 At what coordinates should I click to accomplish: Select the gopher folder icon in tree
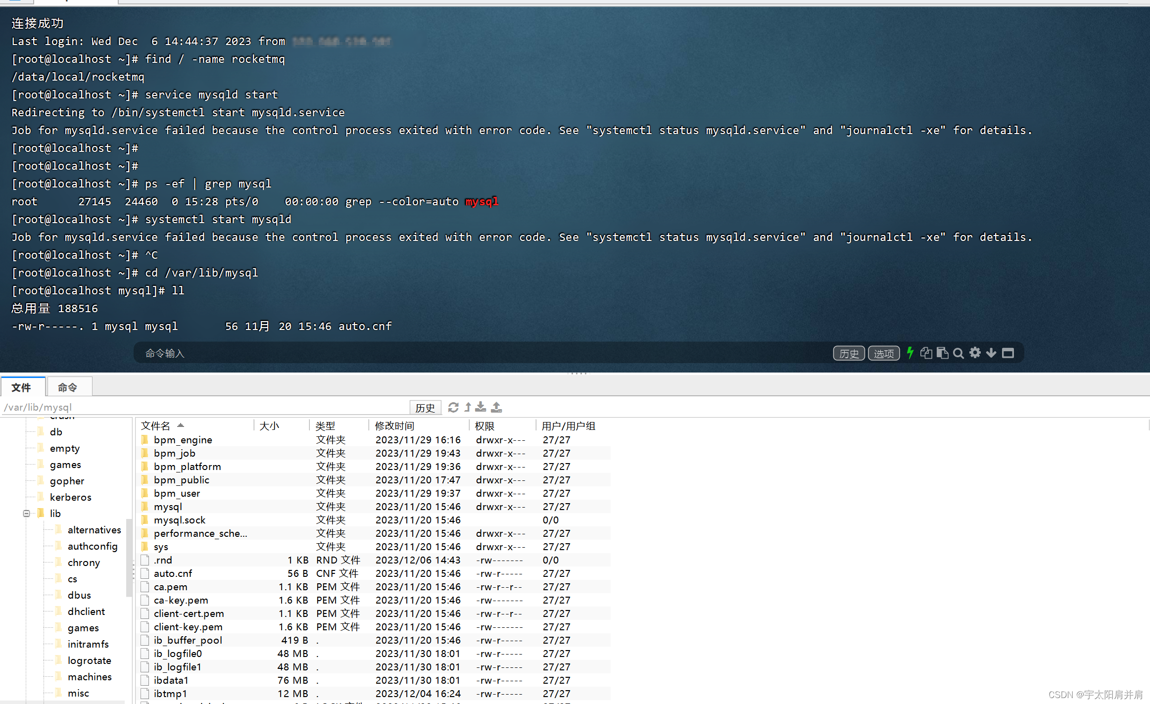(x=42, y=481)
